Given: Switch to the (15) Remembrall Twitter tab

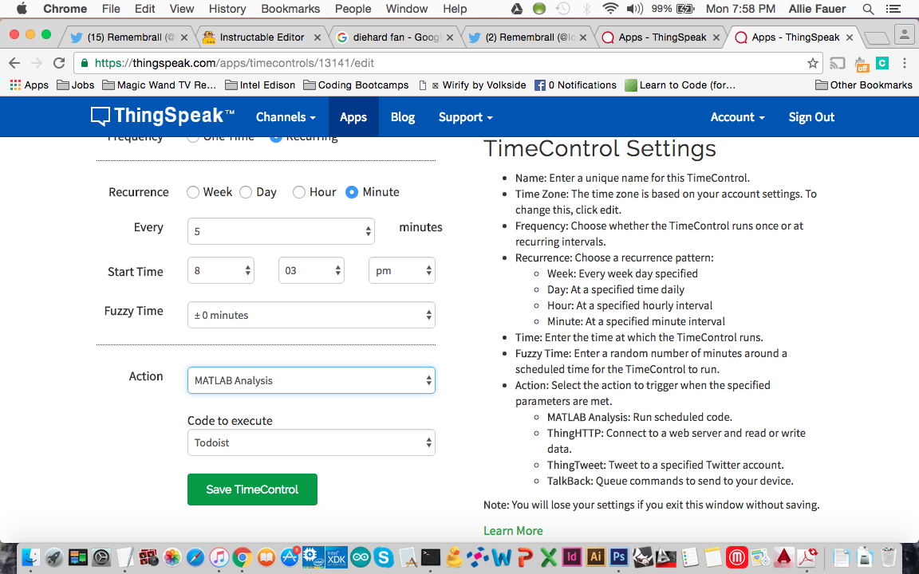Looking at the screenshot, I should point(132,37).
